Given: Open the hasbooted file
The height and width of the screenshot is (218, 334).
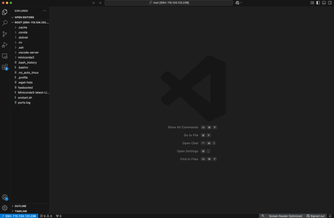Looking at the screenshot, I should click(30, 88).
